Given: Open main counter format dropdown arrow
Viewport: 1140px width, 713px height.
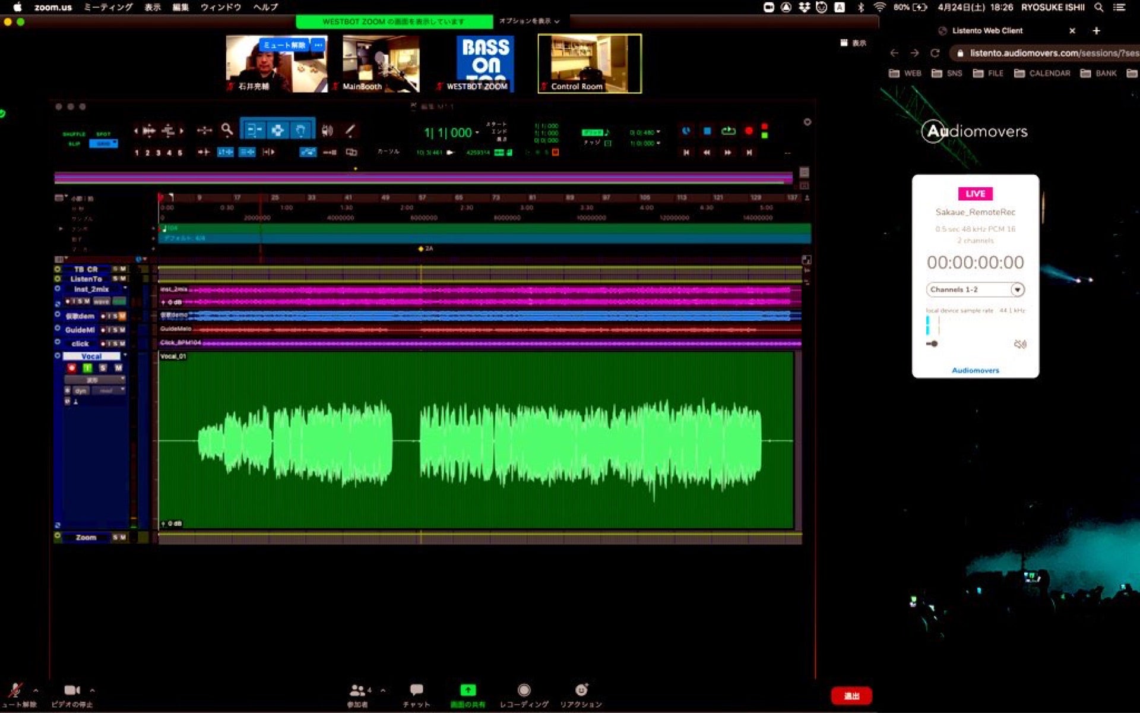Looking at the screenshot, I should pyautogui.click(x=477, y=132).
